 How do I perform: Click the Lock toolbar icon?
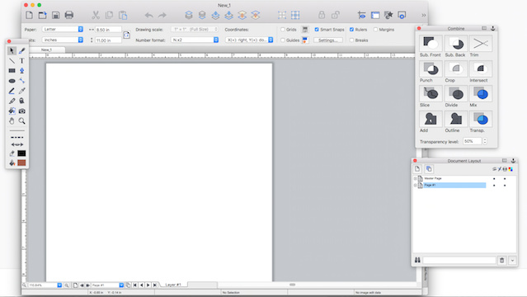pyautogui.click(x=322, y=15)
